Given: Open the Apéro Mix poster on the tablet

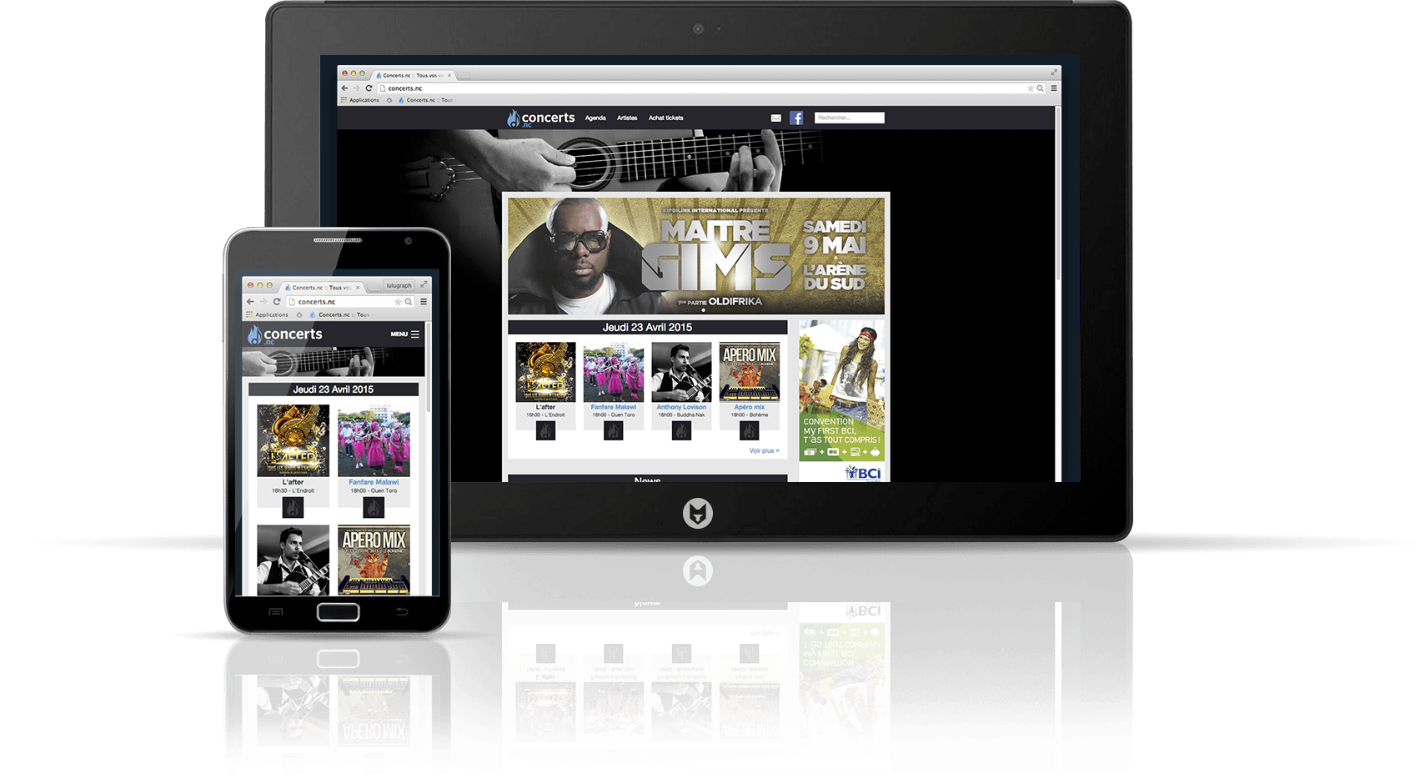Looking at the screenshot, I should 750,372.
